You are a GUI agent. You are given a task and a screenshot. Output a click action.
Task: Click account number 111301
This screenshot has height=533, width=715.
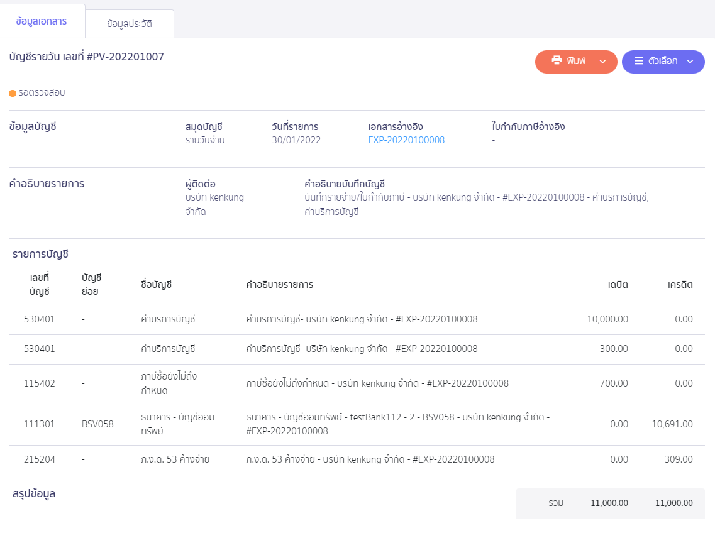coord(39,424)
